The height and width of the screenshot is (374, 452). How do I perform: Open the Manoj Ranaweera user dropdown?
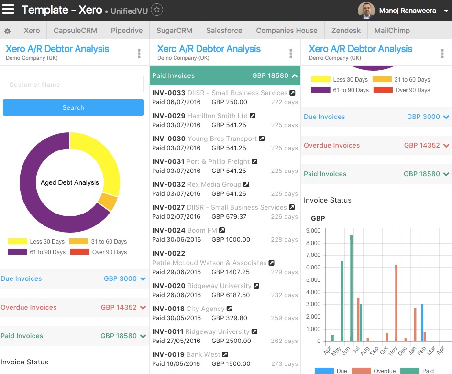coord(446,11)
